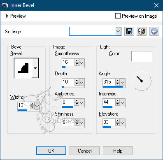Click the Inner Bevel title bar app icon
Viewport: 163px width, 160px height.
tap(5, 5)
